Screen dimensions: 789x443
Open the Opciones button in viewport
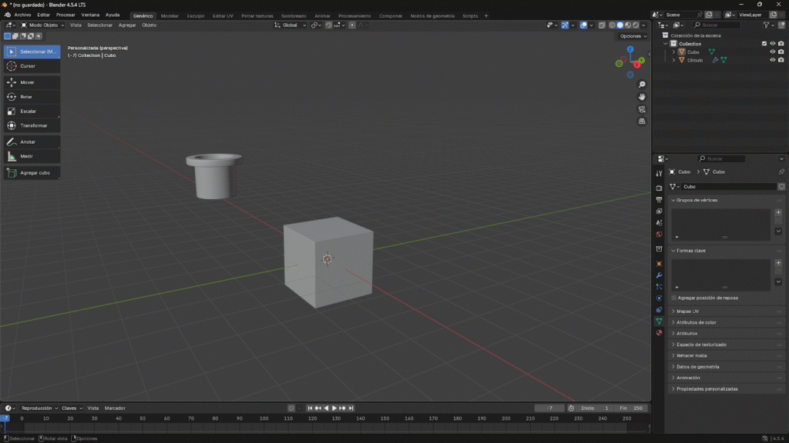pyautogui.click(x=633, y=36)
